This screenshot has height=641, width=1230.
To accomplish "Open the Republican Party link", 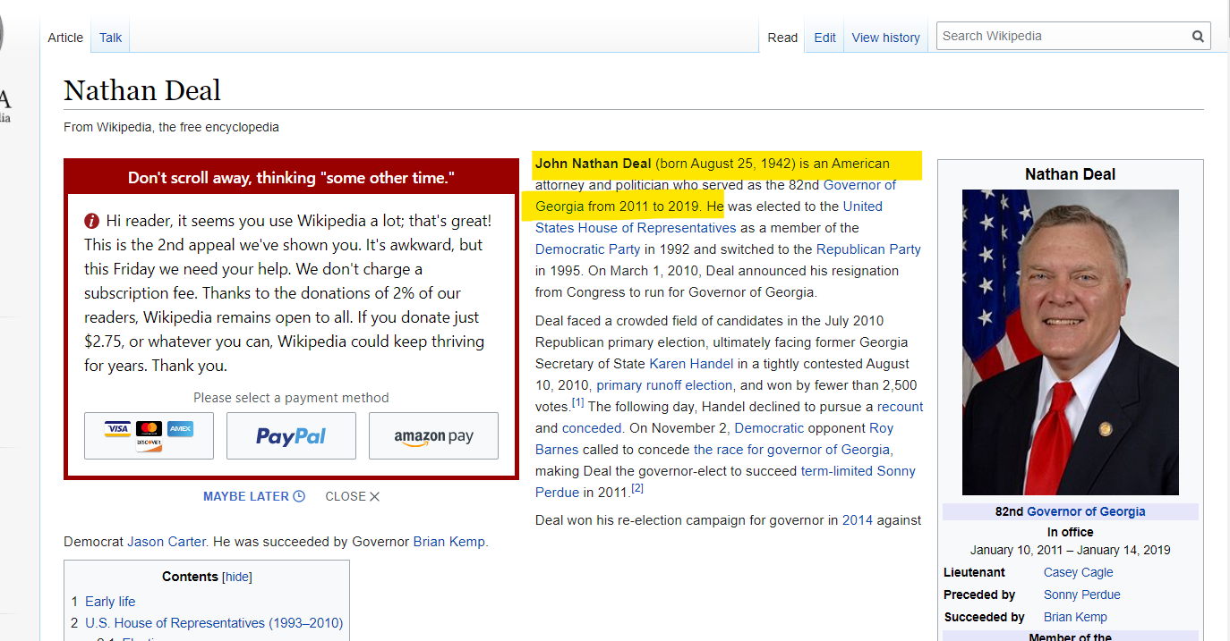I will [x=868, y=249].
